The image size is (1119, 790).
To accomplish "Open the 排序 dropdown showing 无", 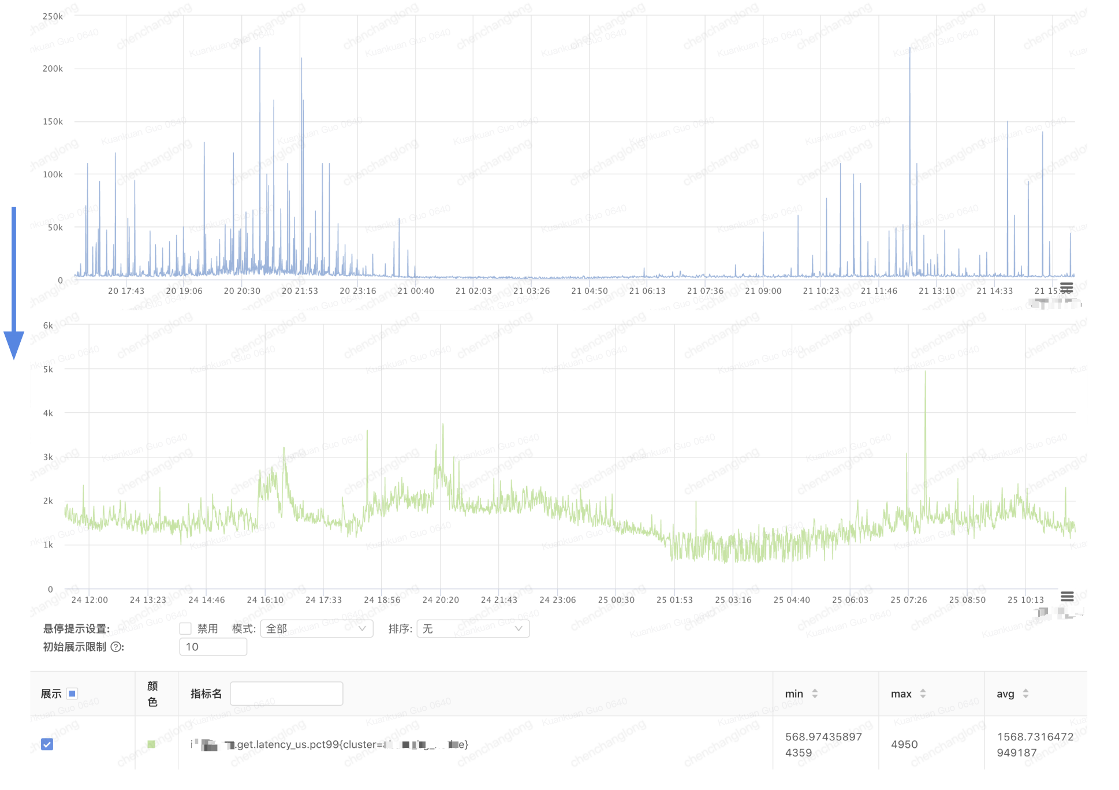I will tap(472, 628).
